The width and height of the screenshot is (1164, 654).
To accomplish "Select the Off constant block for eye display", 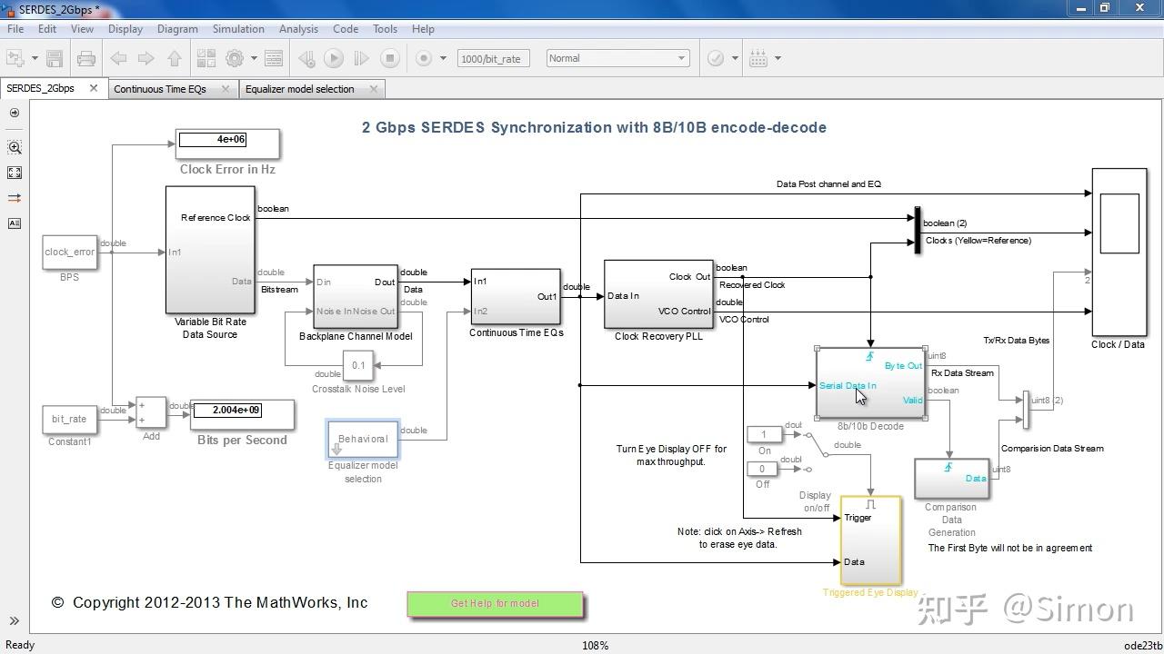I will pos(762,469).
